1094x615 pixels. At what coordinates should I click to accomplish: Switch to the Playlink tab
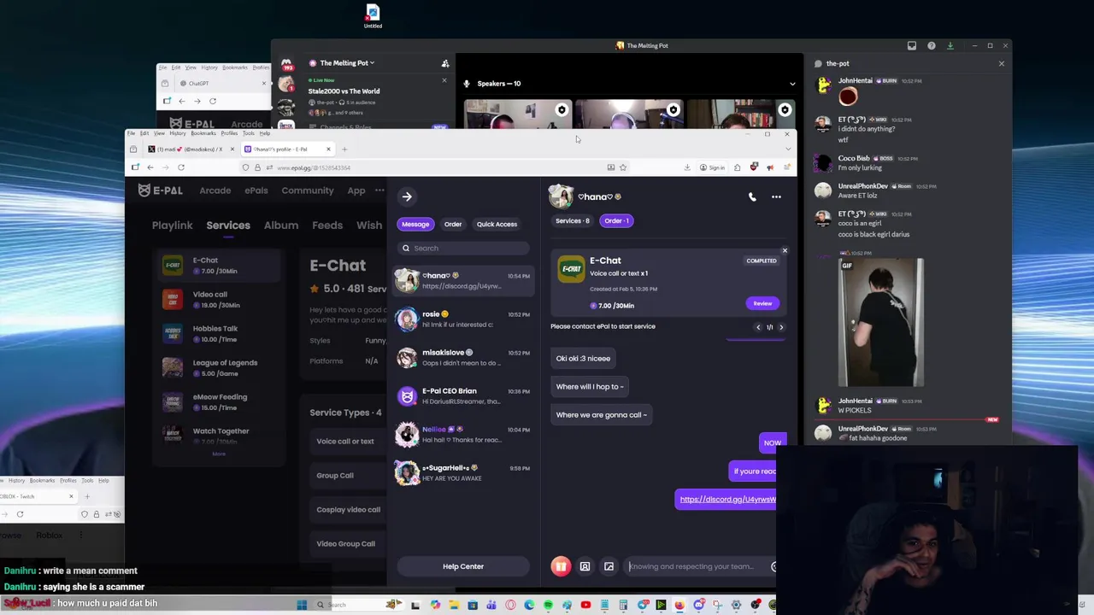coord(172,225)
